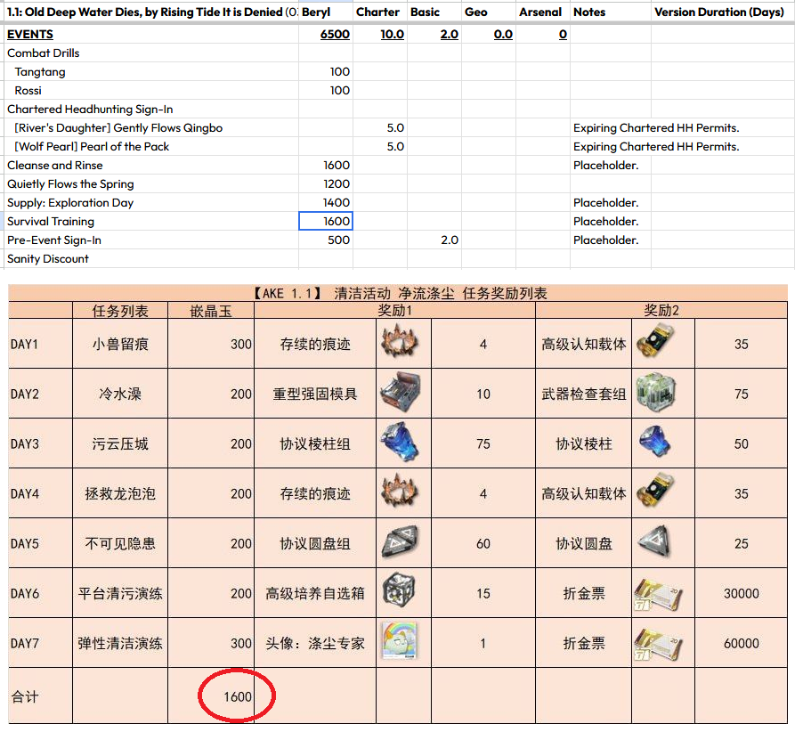Select the Pre-Event Sign-In Basic 2.0 cell
This screenshot has width=803, height=732.
coord(434,240)
